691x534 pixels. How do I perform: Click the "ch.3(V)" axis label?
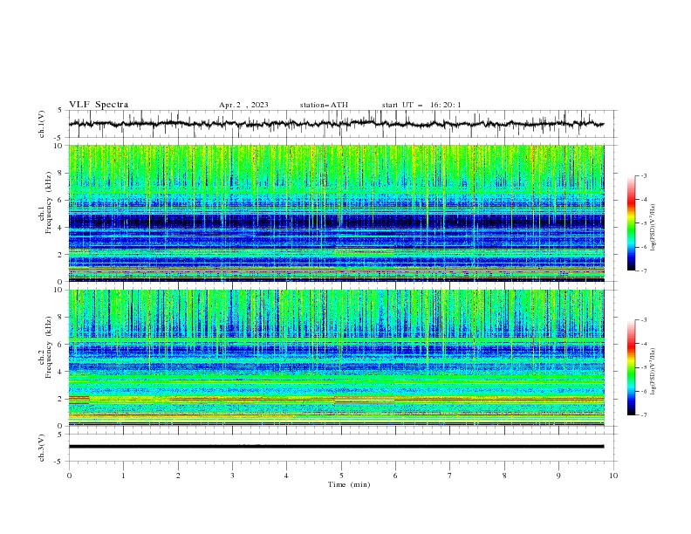(x=42, y=448)
